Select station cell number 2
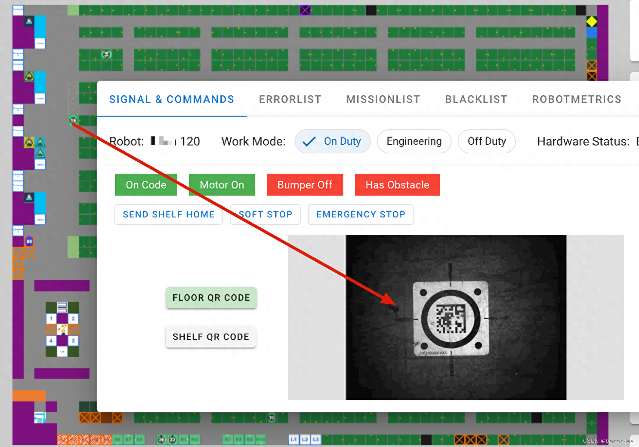The height and width of the screenshot is (447, 639). pyautogui.click(x=73, y=318)
